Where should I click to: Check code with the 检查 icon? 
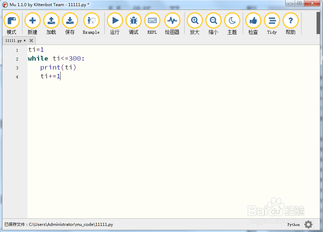coord(253,20)
